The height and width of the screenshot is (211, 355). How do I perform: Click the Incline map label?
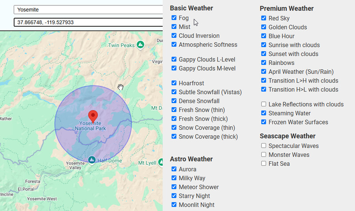(7, 194)
